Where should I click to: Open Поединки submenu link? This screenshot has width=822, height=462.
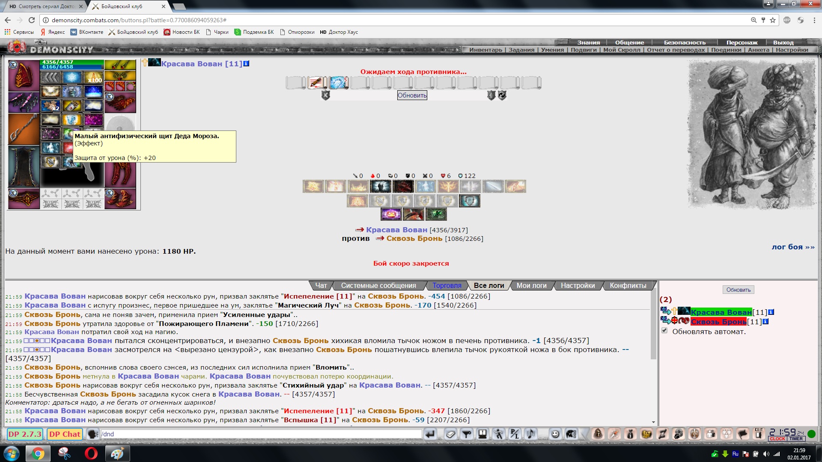point(726,50)
